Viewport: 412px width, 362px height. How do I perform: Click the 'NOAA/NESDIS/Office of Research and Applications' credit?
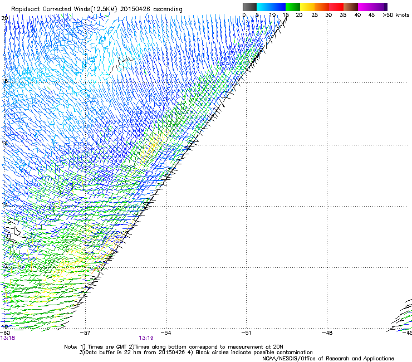(x=328, y=359)
